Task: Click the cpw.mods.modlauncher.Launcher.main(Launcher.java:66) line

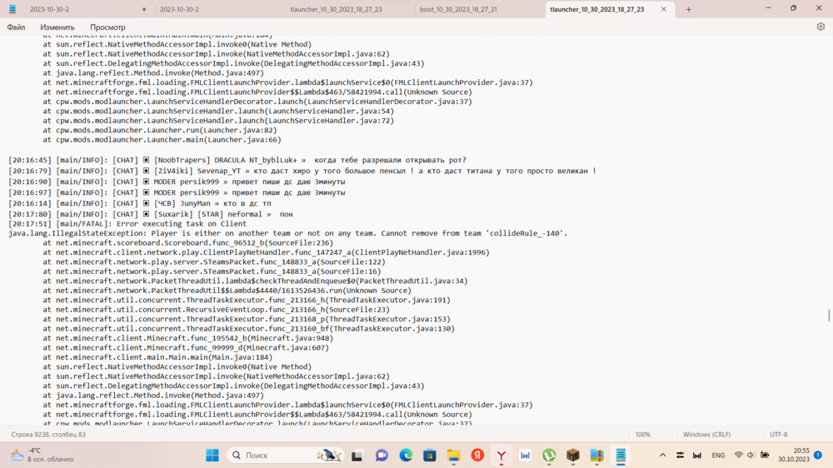Action: coord(162,140)
